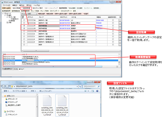Switch to the Syslog tab

(x=16, y=69)
